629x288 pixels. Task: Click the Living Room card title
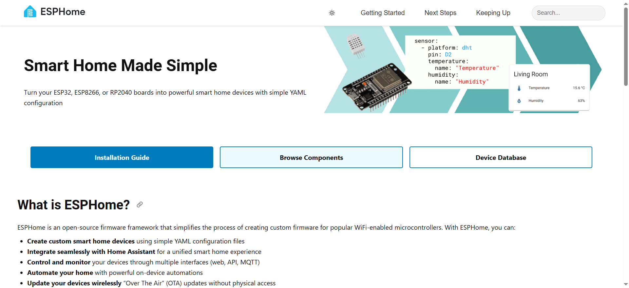click(531, 74)
